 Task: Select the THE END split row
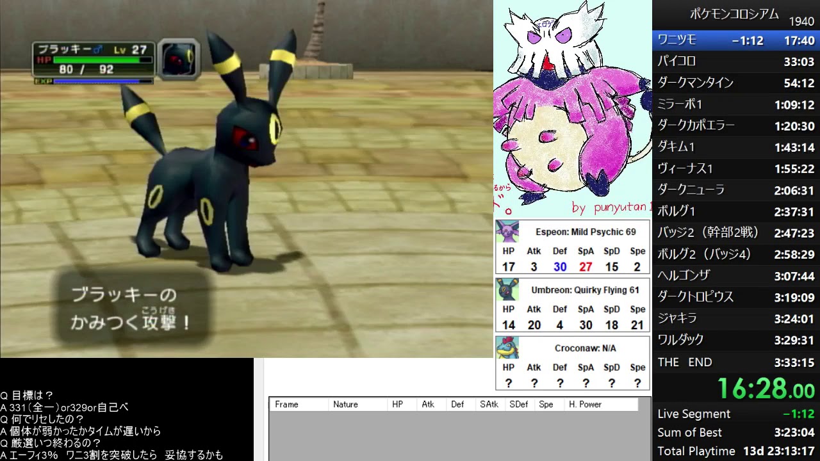pyautogui.click(x=736, y=362)
